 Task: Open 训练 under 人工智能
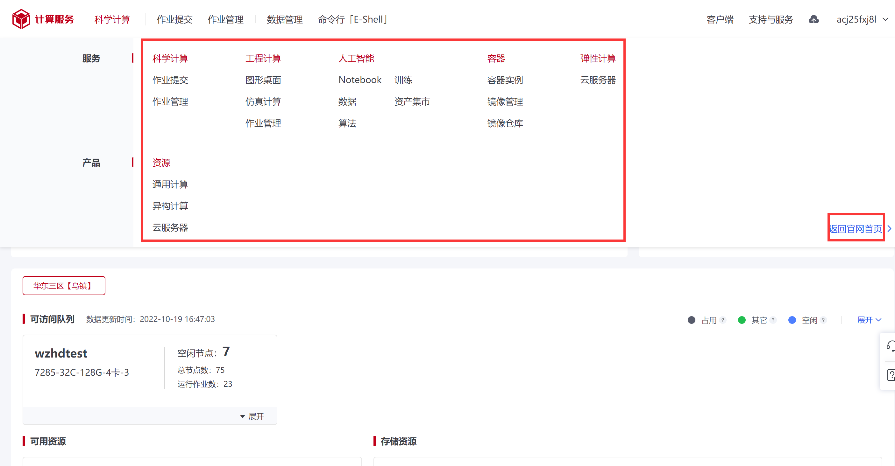point(403,80)
